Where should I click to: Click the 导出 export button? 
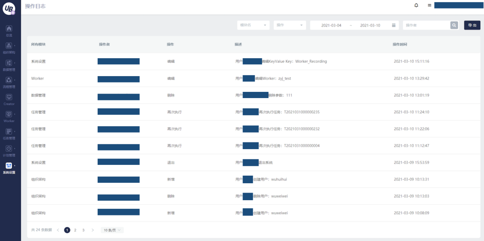coord(472,25)
